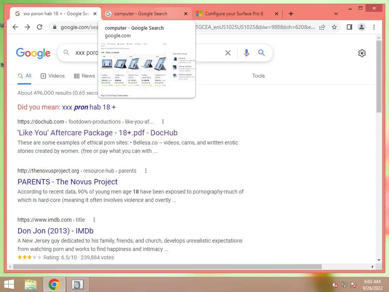Click the Chrome taskbar icon
This screenshot has height=292, width=389.
[54, 284]
